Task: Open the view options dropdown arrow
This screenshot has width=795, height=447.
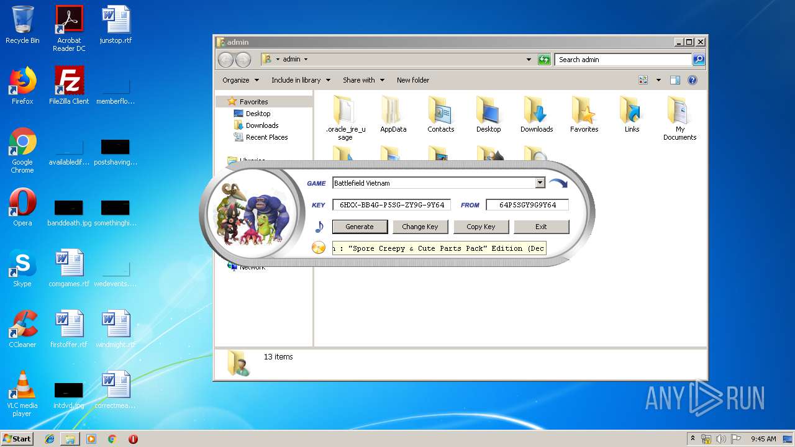Action: 658,80
